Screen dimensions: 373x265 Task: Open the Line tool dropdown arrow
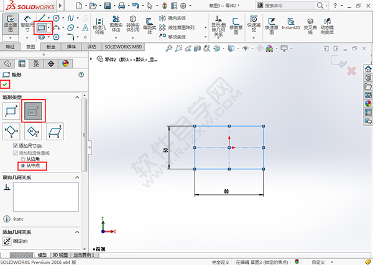pyautogui.click(x=48, y=18)
